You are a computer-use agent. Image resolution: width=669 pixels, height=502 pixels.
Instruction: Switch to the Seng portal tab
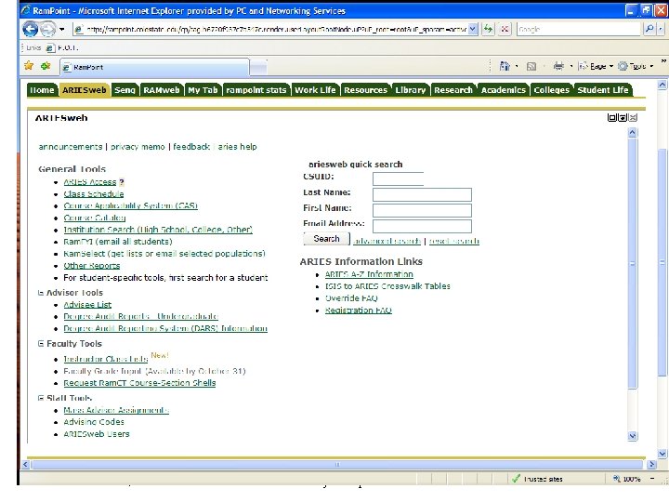[x=125, y=89]
